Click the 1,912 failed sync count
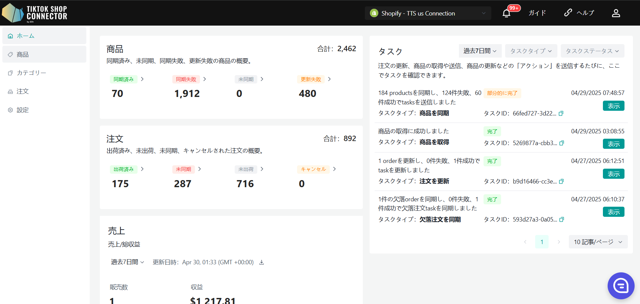 [x=187, y=94]
